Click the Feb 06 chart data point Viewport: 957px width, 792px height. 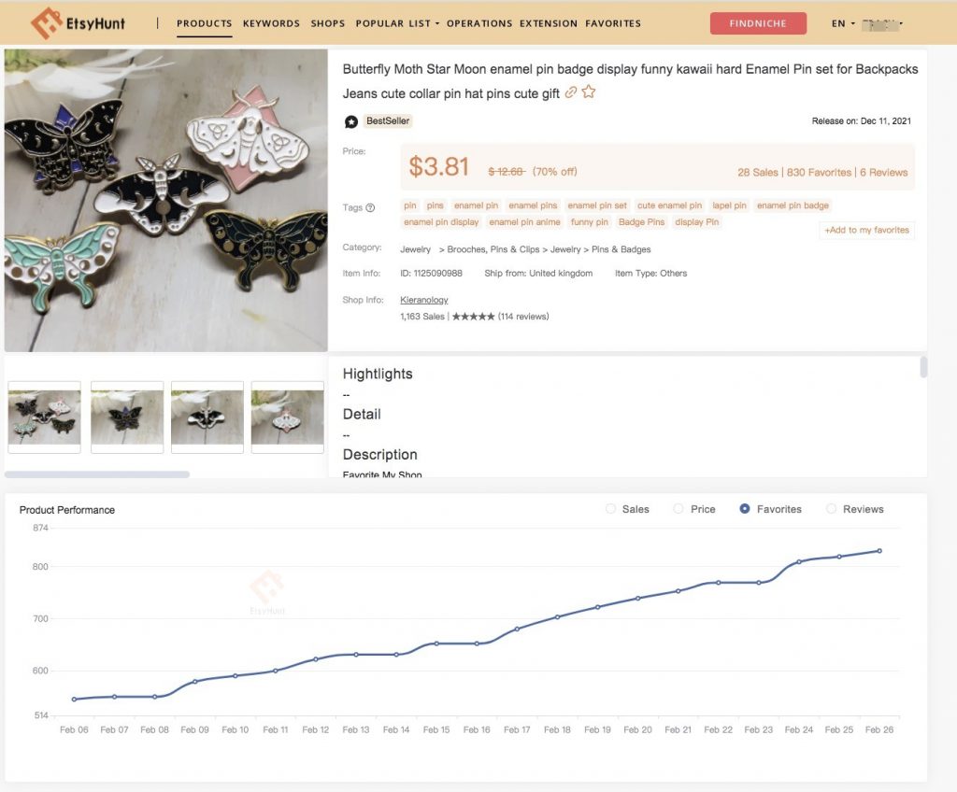[74, 700]
